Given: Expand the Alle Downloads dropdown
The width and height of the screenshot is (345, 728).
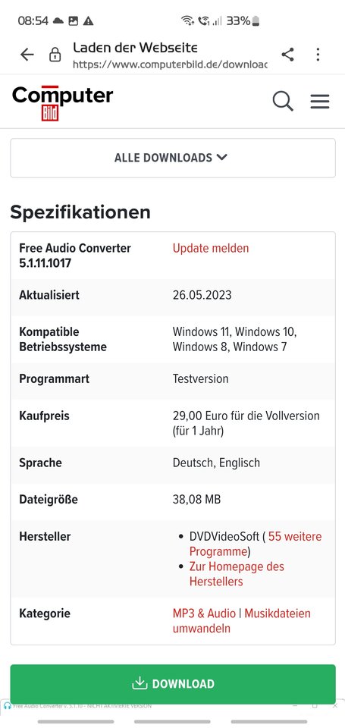Looking at the screenshot, I should pos(173,158).
